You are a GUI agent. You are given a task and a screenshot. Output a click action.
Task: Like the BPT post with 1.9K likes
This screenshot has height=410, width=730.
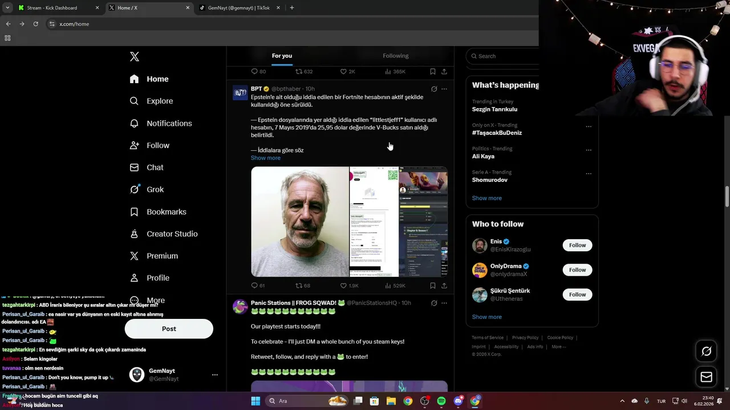coord(349,285)
